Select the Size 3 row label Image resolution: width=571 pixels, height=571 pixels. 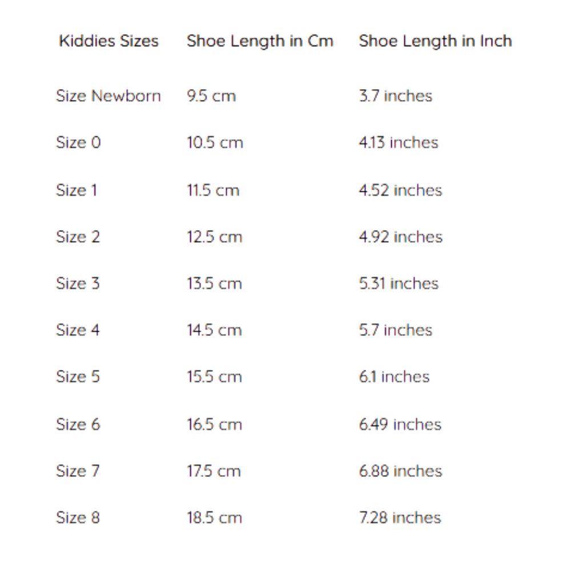(78, 283)
